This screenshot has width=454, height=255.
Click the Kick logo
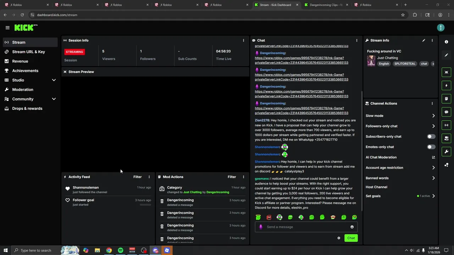click(26, 28)
